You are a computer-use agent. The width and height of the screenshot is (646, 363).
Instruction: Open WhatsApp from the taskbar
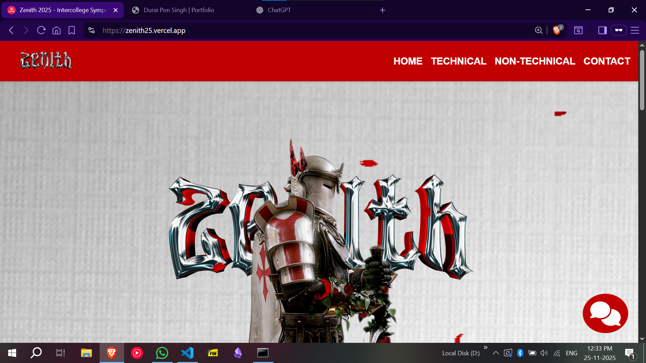[x=162, y=353]
